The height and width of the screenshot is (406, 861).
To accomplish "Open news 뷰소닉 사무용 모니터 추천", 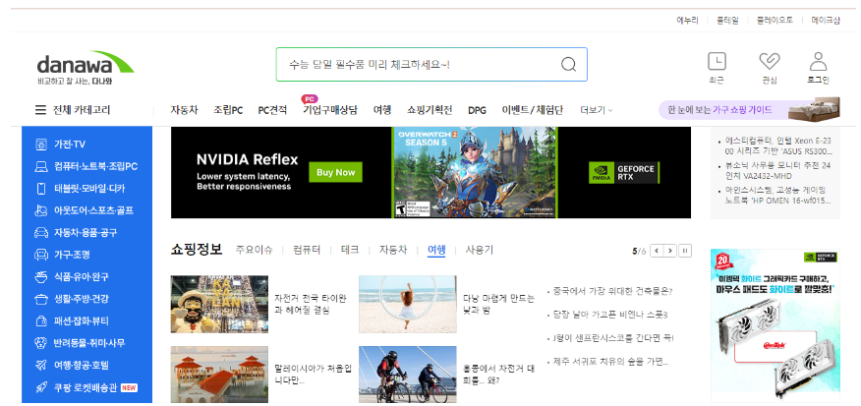I will pos(778,170).
